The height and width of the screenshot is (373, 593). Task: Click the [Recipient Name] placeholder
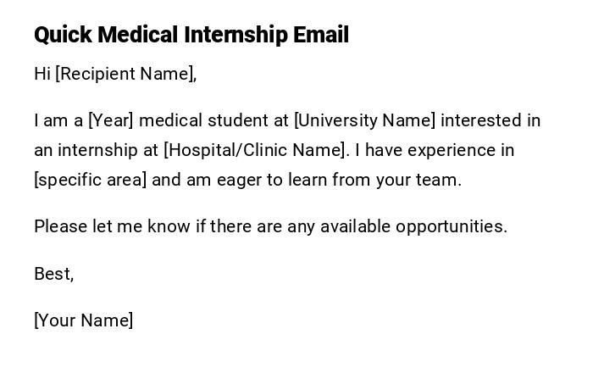click(125, 74)
